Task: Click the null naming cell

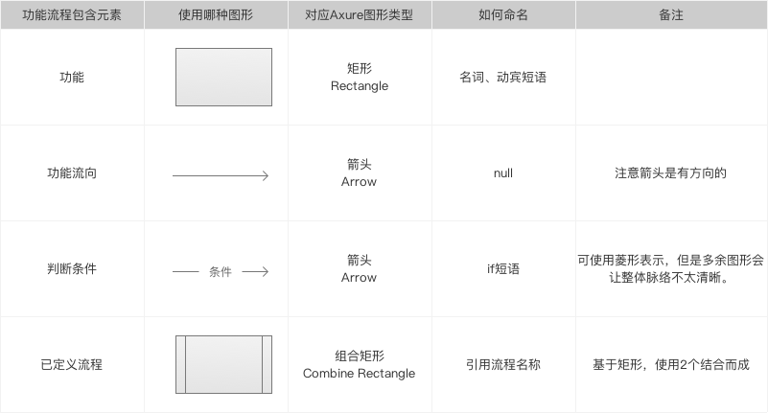Action: tap(503, 173)
